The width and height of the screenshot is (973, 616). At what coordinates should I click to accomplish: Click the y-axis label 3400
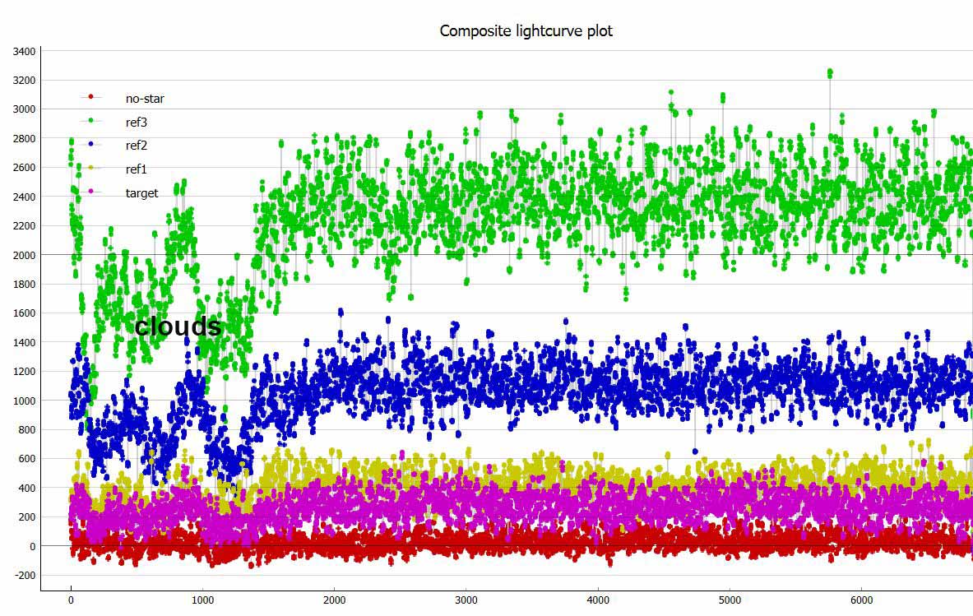point(24,52)
